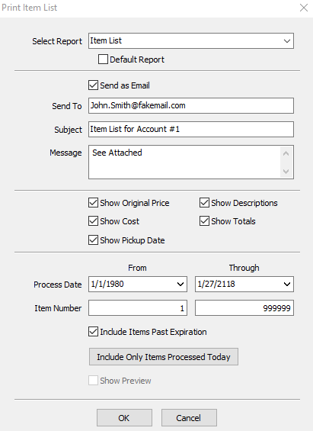Click Include Only Items Processed Today button
The width and height of the screenshot is (313, 431).
[x=164, y=357]
